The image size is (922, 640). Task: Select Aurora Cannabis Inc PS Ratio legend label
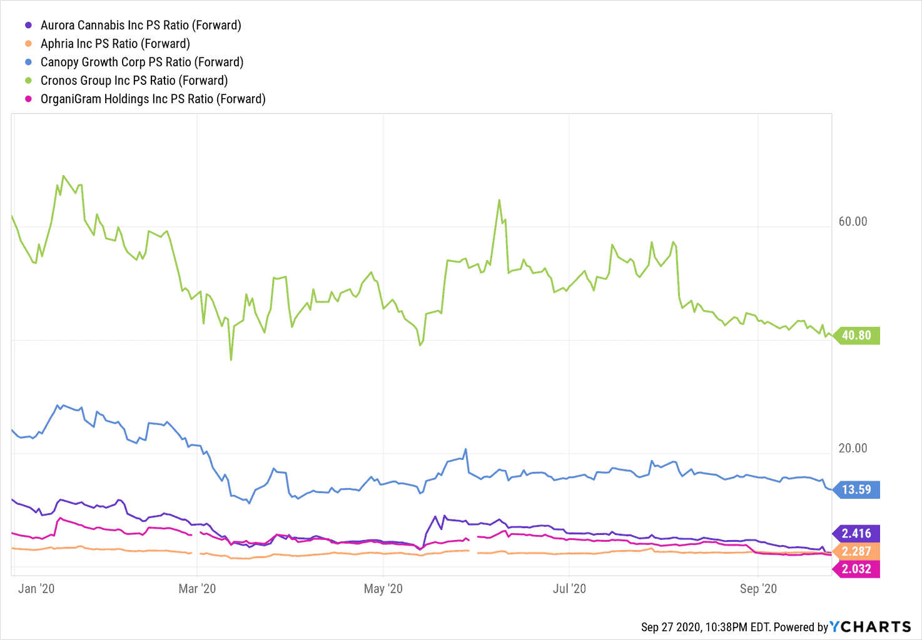(x=141, y=26)
